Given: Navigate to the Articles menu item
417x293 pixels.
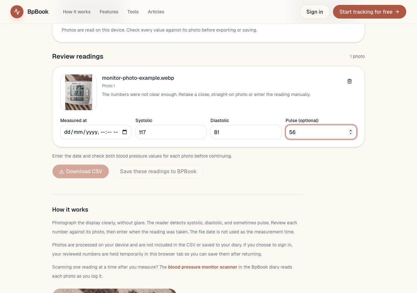Looking at the screenshot, I should [x=156, y=12].
